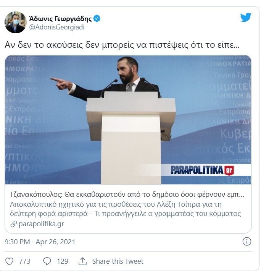Open the card headline starting with Τζανακόπουλος
This screenshot has width=261, height=271.
pos(127,195)
